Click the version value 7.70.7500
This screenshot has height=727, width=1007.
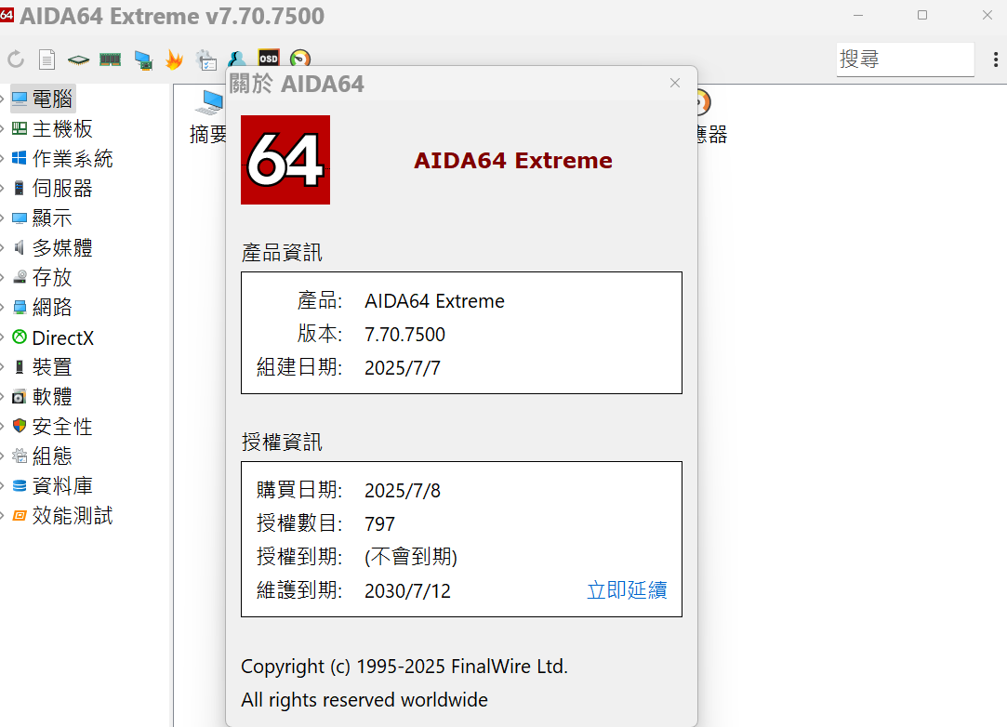(x=404, y=334)
